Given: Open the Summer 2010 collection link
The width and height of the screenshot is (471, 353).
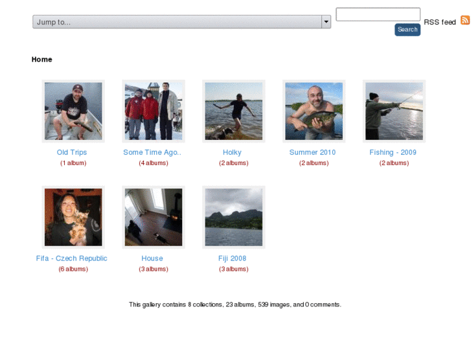Looking at the screenshot, I should click(312, 152).
